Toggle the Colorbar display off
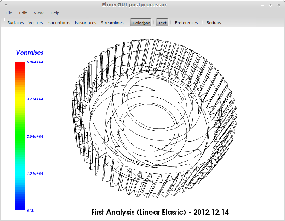Screen dimensions: 285x221 pyautogui.click(x=141, y=23)
